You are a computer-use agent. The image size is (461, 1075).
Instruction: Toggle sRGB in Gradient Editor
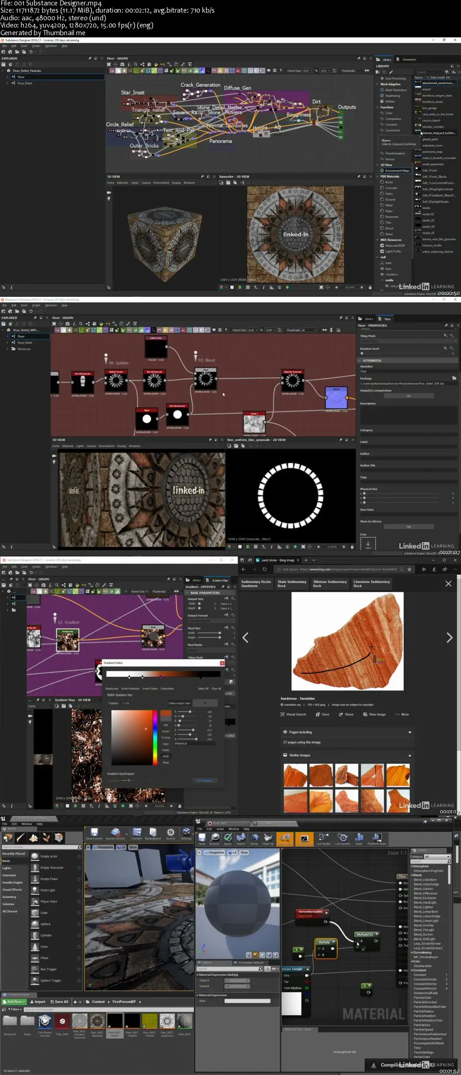tap(166, 756)
